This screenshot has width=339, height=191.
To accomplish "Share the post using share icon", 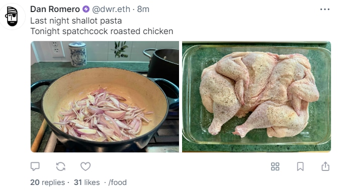I will coord(325,166).
